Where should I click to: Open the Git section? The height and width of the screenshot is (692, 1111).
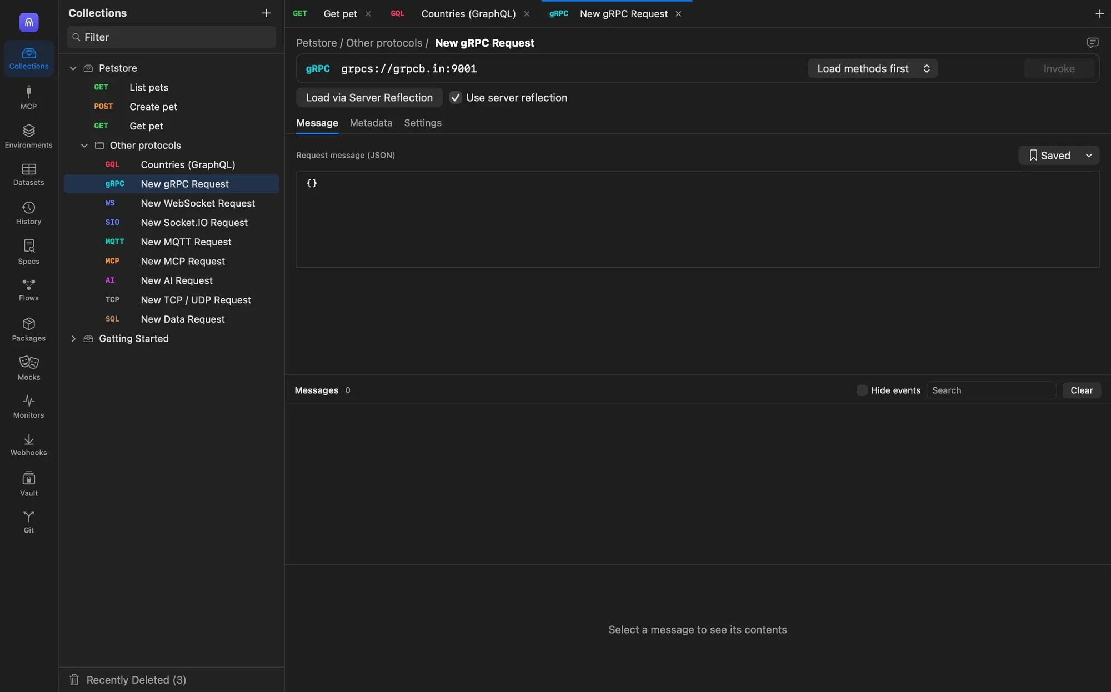[28, 522]
